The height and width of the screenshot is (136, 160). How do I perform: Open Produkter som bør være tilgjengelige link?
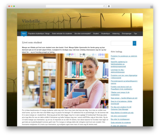[124, 77]
